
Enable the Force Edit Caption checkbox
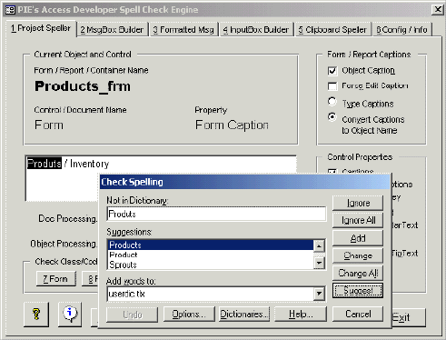[332, 86]
